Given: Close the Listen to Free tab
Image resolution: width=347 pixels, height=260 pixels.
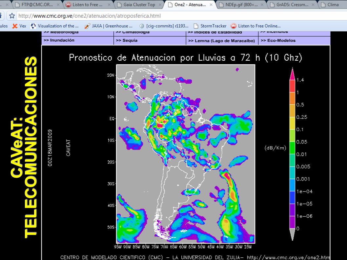Looking at the screenshot, I should 109,5.
